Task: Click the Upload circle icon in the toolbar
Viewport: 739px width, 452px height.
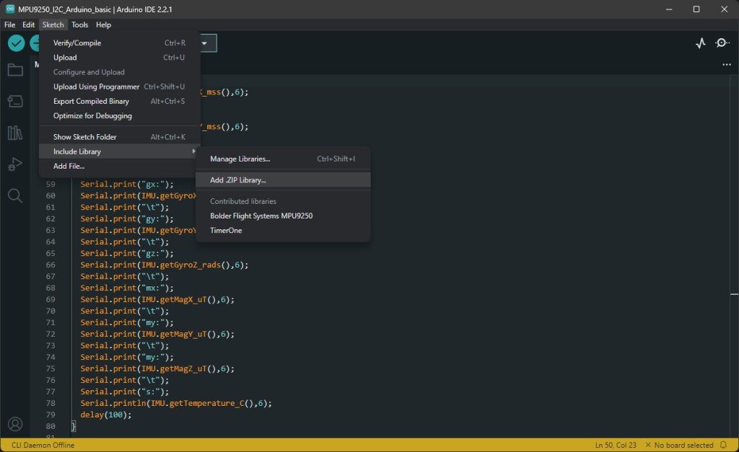Action: click(38, 43)
